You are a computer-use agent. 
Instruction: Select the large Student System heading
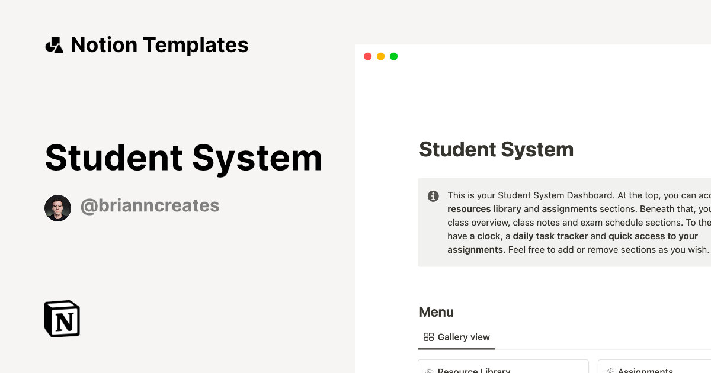click(x=184, y=158)
